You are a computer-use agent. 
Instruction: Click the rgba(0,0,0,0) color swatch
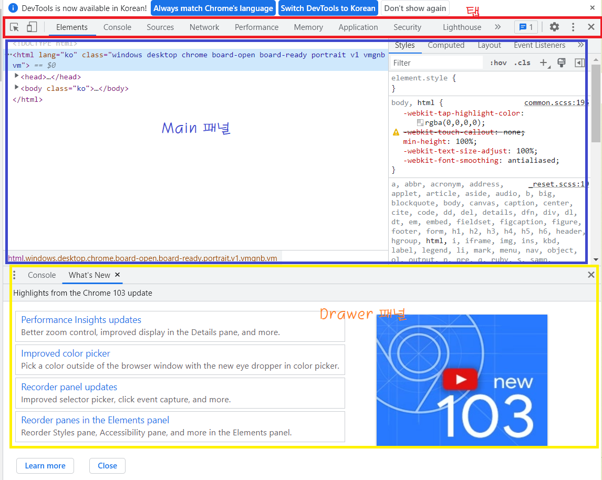tap(420, 123)
